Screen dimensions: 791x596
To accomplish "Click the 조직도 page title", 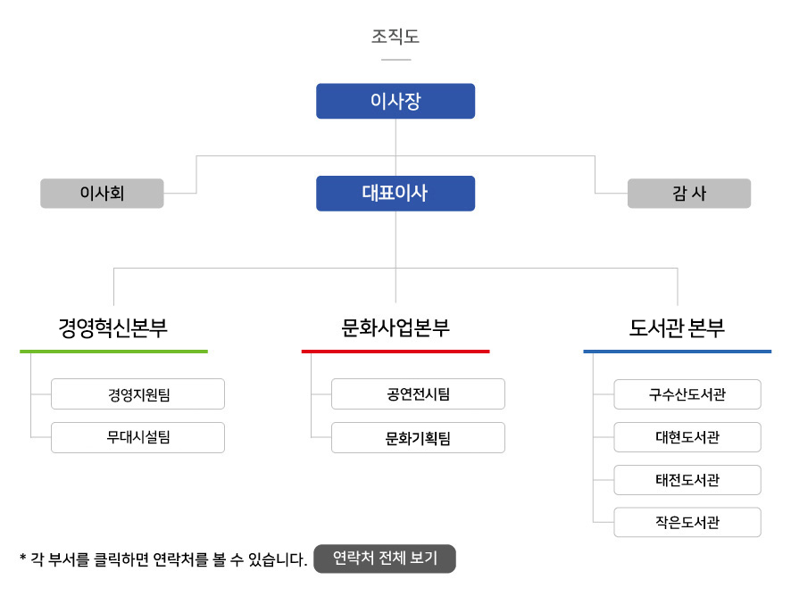I will (395, 37).
